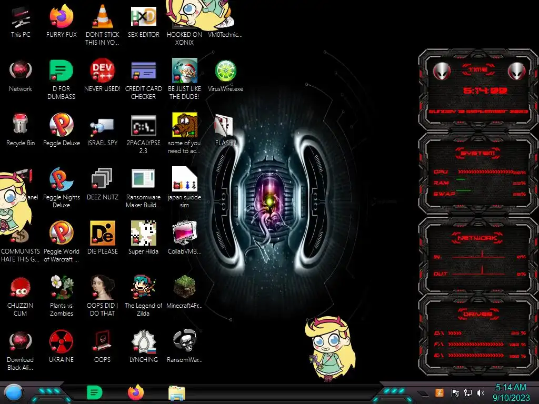This screenshot has height=404, width=539.
Task: Click the right alien head in TIME widget
Action: point(517,72)
